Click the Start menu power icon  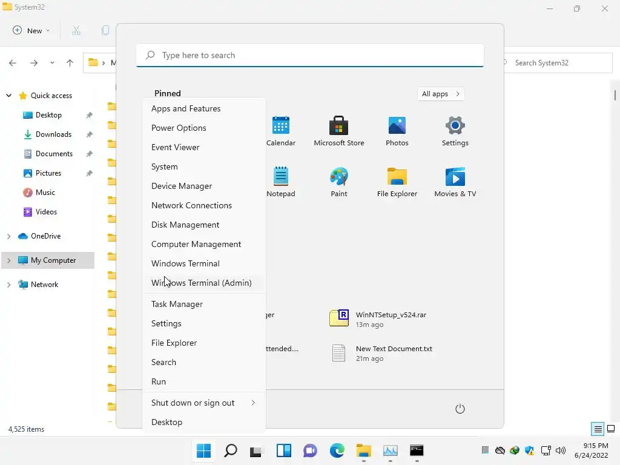pos(460,409)
